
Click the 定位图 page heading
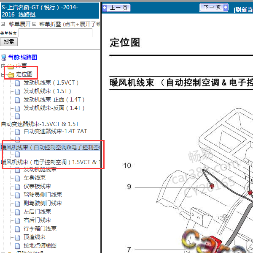pos(125,43)
